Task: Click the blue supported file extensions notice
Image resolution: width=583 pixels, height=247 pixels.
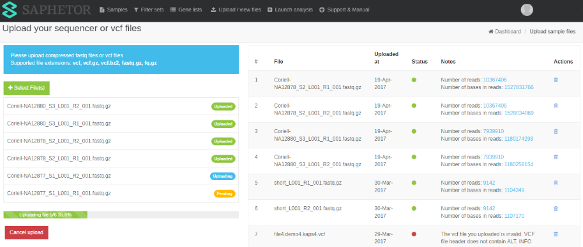Action: point(121,59)
